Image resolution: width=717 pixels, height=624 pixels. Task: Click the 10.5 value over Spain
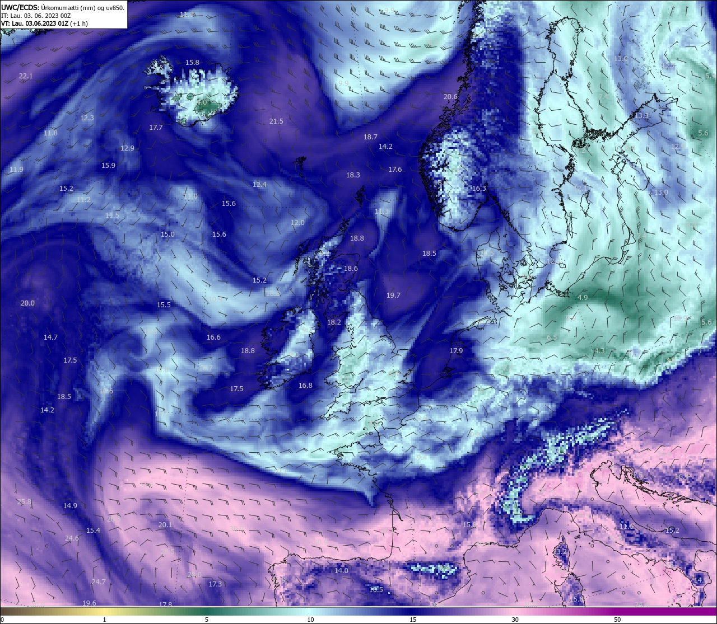(376, 589)
